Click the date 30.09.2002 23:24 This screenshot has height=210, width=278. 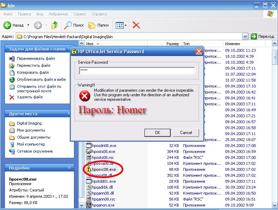point(240,187)
